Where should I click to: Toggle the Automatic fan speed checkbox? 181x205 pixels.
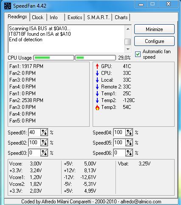tap(138, 54)
